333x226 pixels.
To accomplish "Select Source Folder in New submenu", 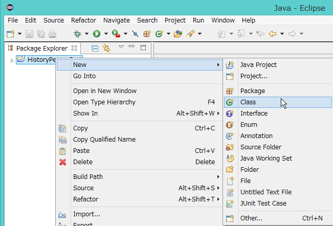I will pyautogui.click(x=278, y=147).
